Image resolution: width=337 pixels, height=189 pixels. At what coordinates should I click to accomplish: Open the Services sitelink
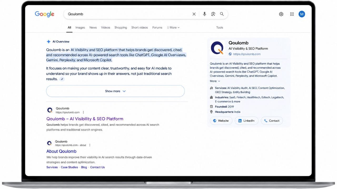point(52,167)
